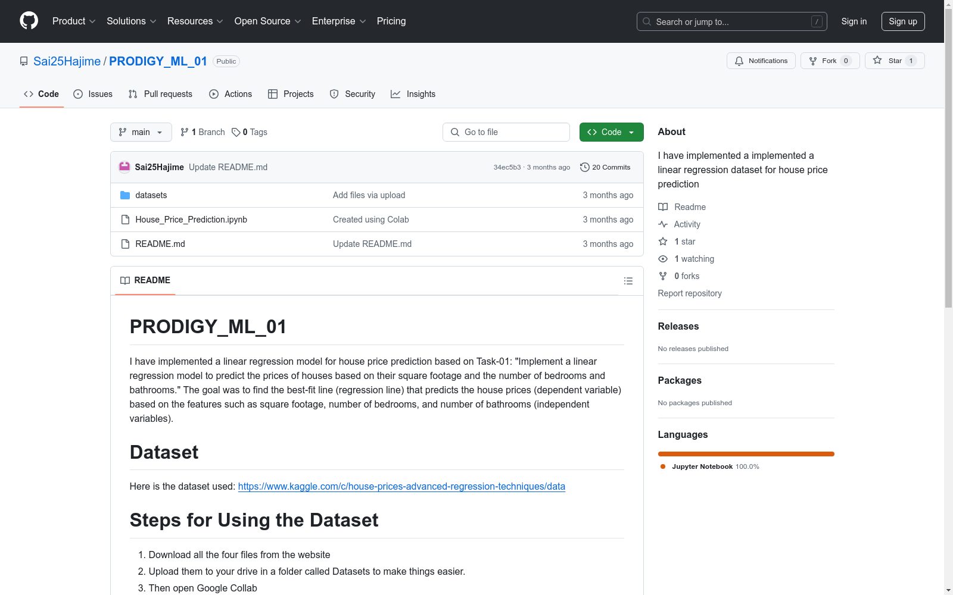This screenshot has width=953, height=595.
Task: Click the Pricing link
Action: [x=391, y=21]
